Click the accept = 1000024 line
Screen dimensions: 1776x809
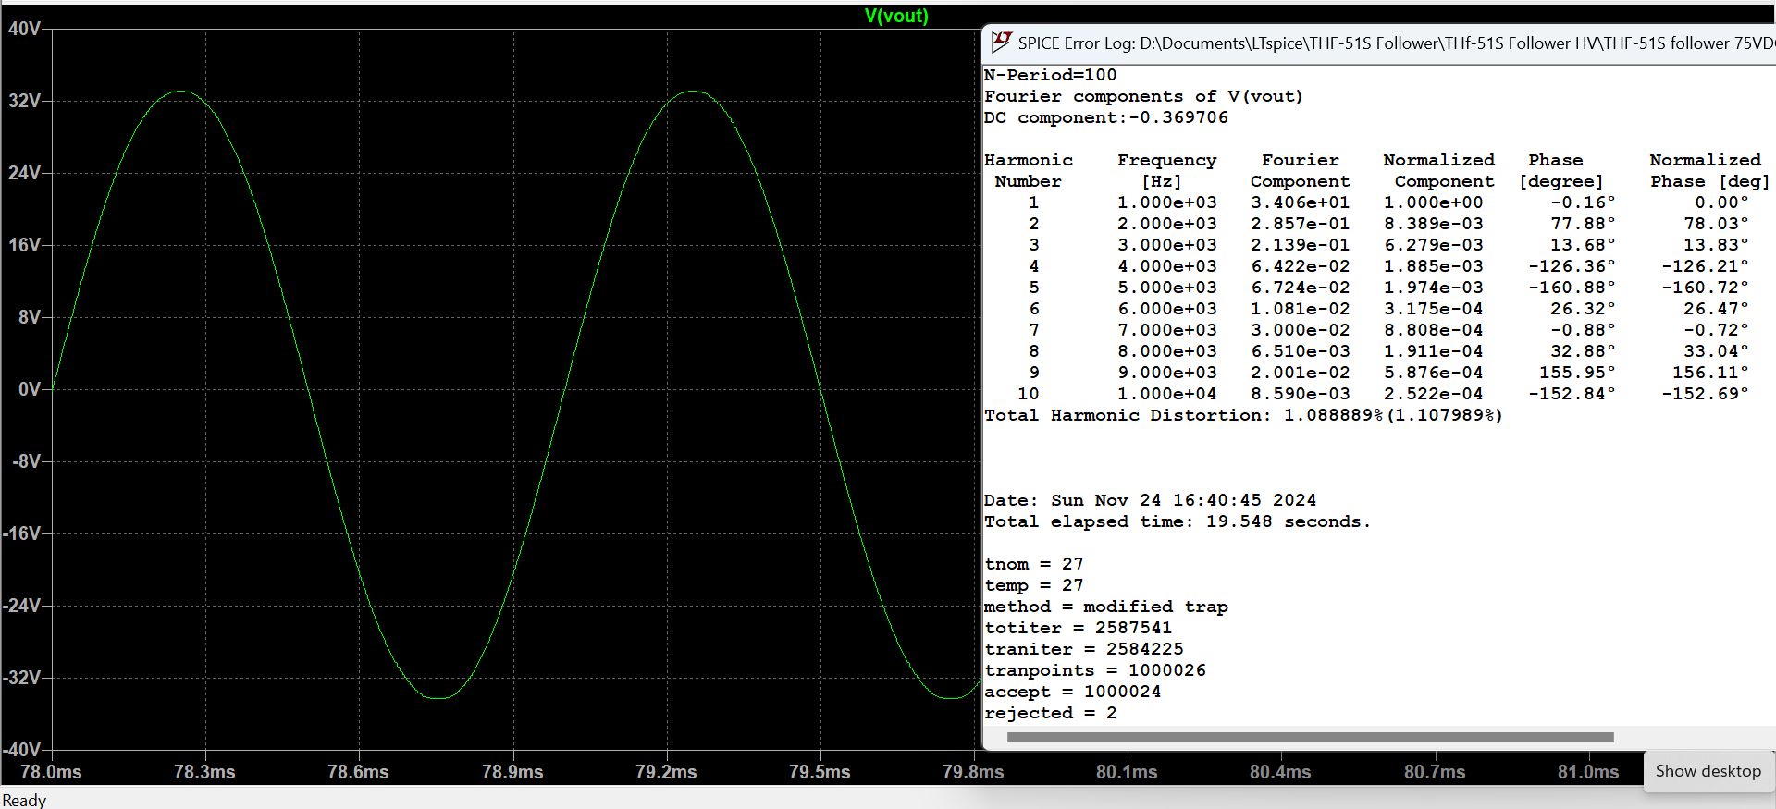click(x=1073, y=692)
